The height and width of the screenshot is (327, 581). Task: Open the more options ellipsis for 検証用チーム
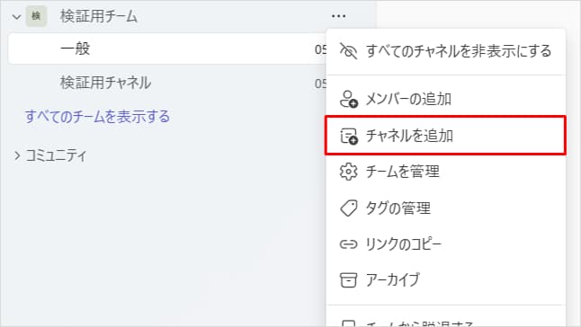point(339,16)
